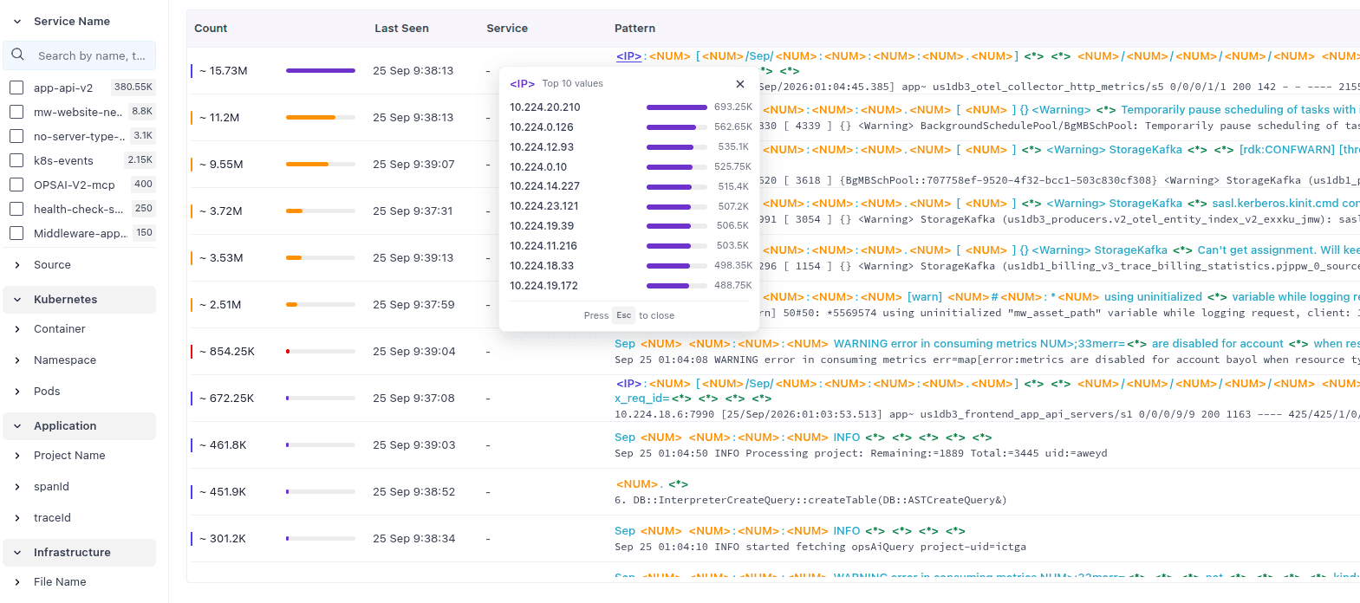This screenshot has height=603, width=1360.
Task: Check the mw-website-ne.. service checkbox
Action: pos(16,112)
